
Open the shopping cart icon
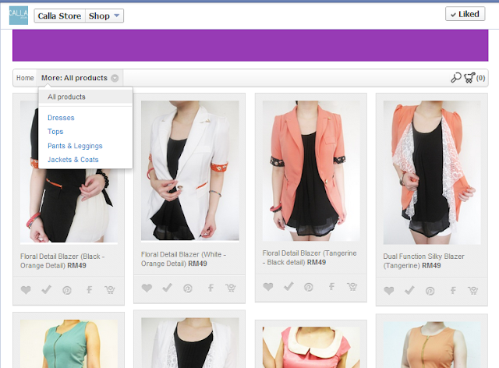coord(469,78)
